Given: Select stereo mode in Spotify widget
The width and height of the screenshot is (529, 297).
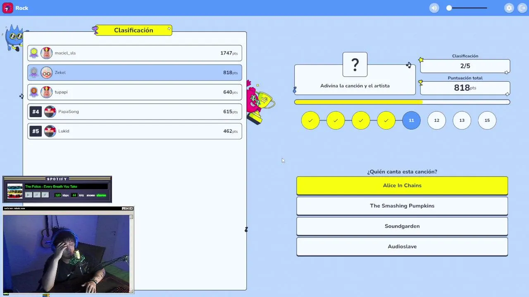Looking at the screenshot, I should pos(101,195).
